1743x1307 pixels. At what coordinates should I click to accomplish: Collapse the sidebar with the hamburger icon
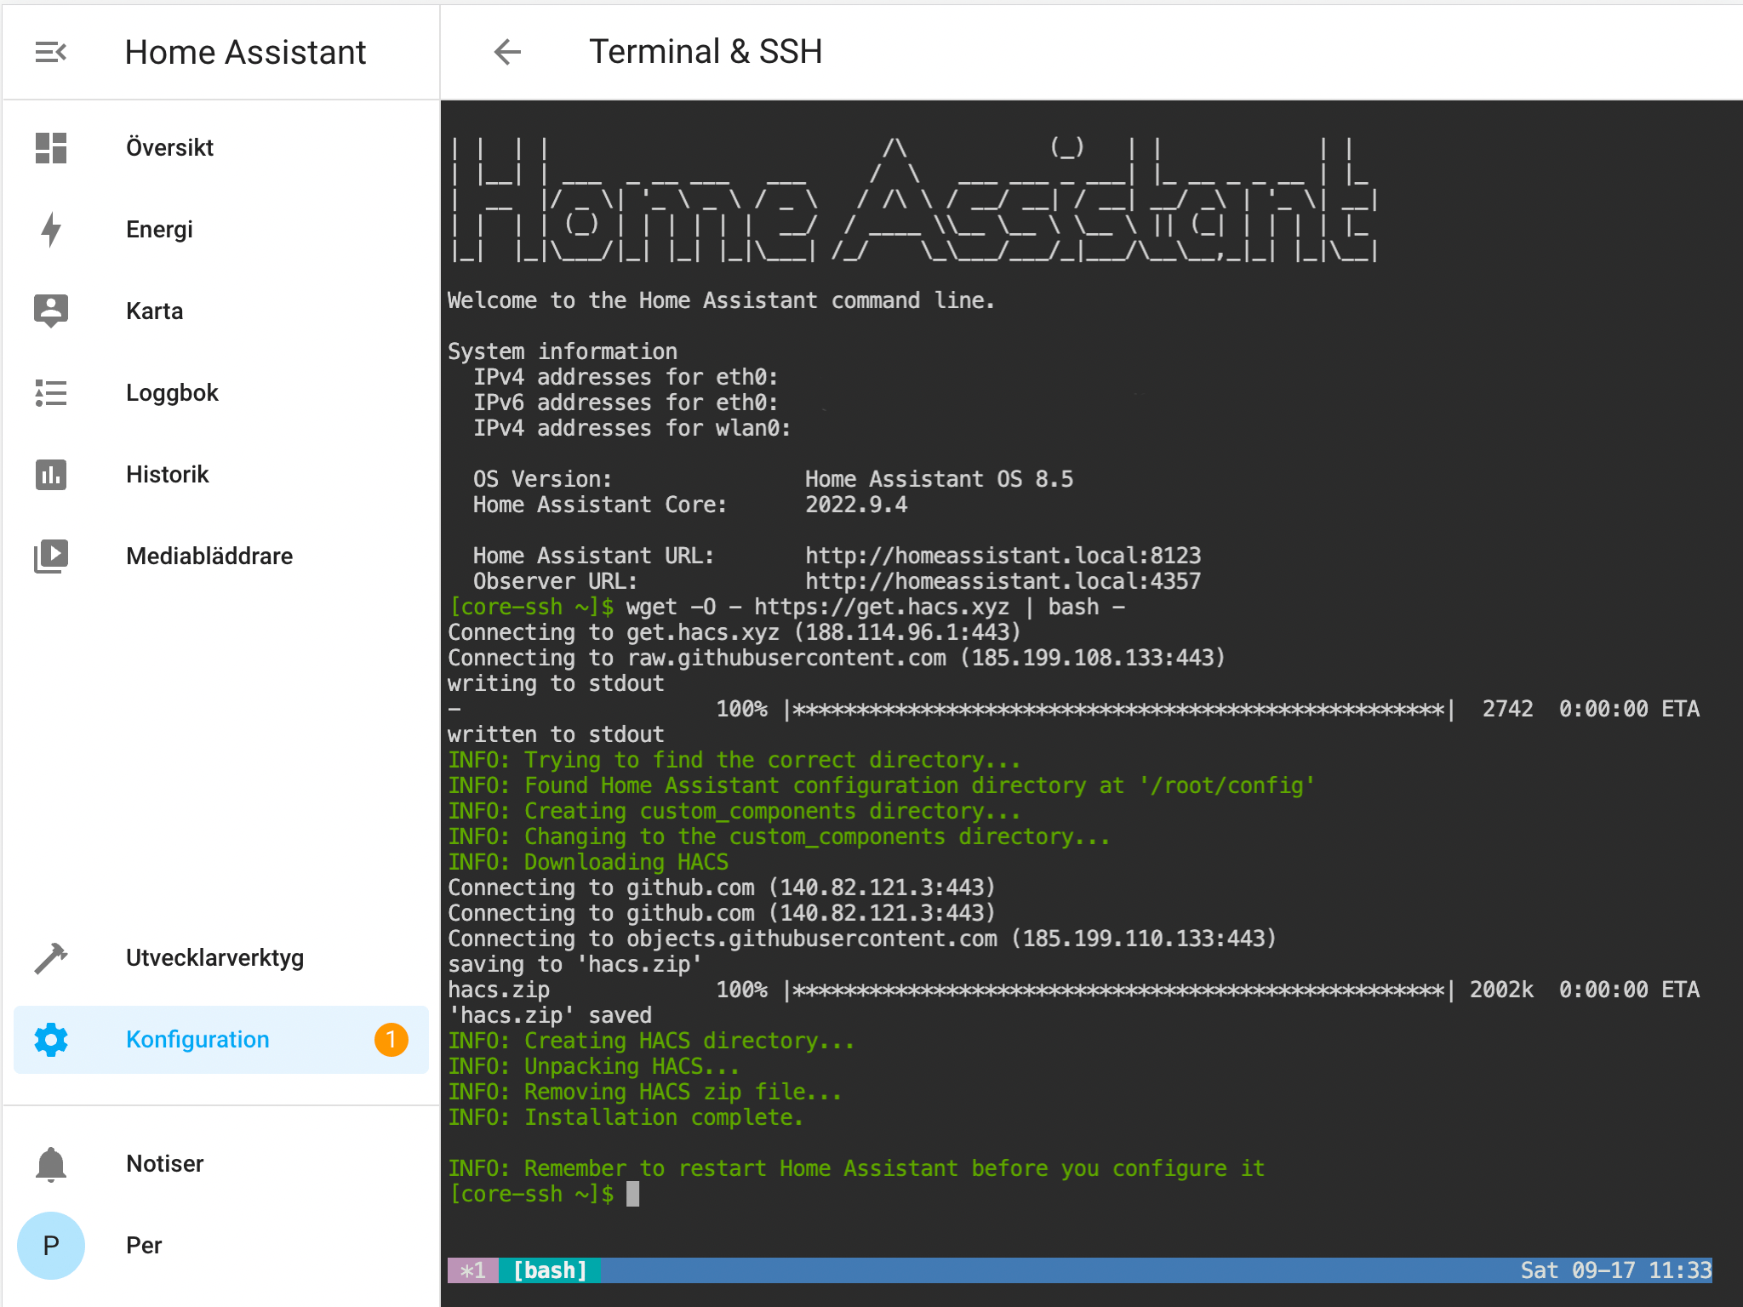[51, 52]
